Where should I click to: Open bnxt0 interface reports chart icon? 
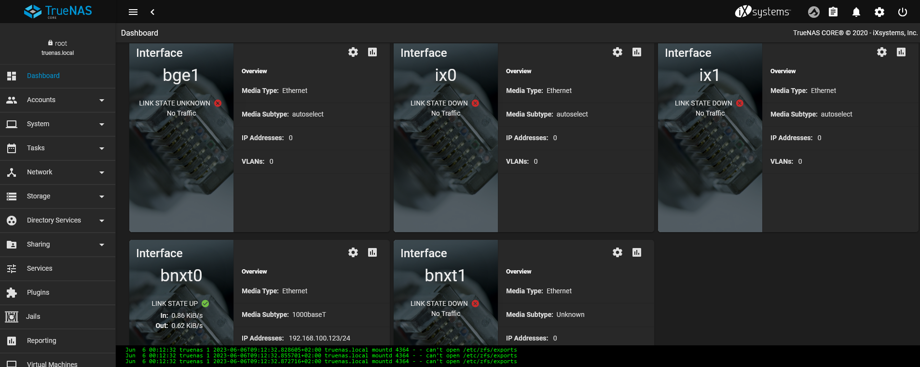pos(372,252)
